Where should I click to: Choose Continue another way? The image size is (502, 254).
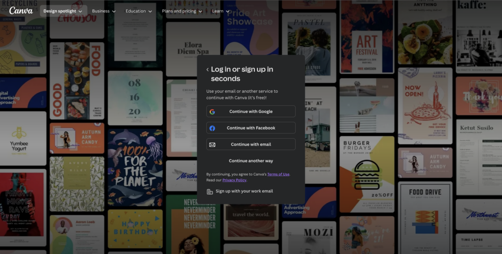pyautogui.click(x=251, y=161)
